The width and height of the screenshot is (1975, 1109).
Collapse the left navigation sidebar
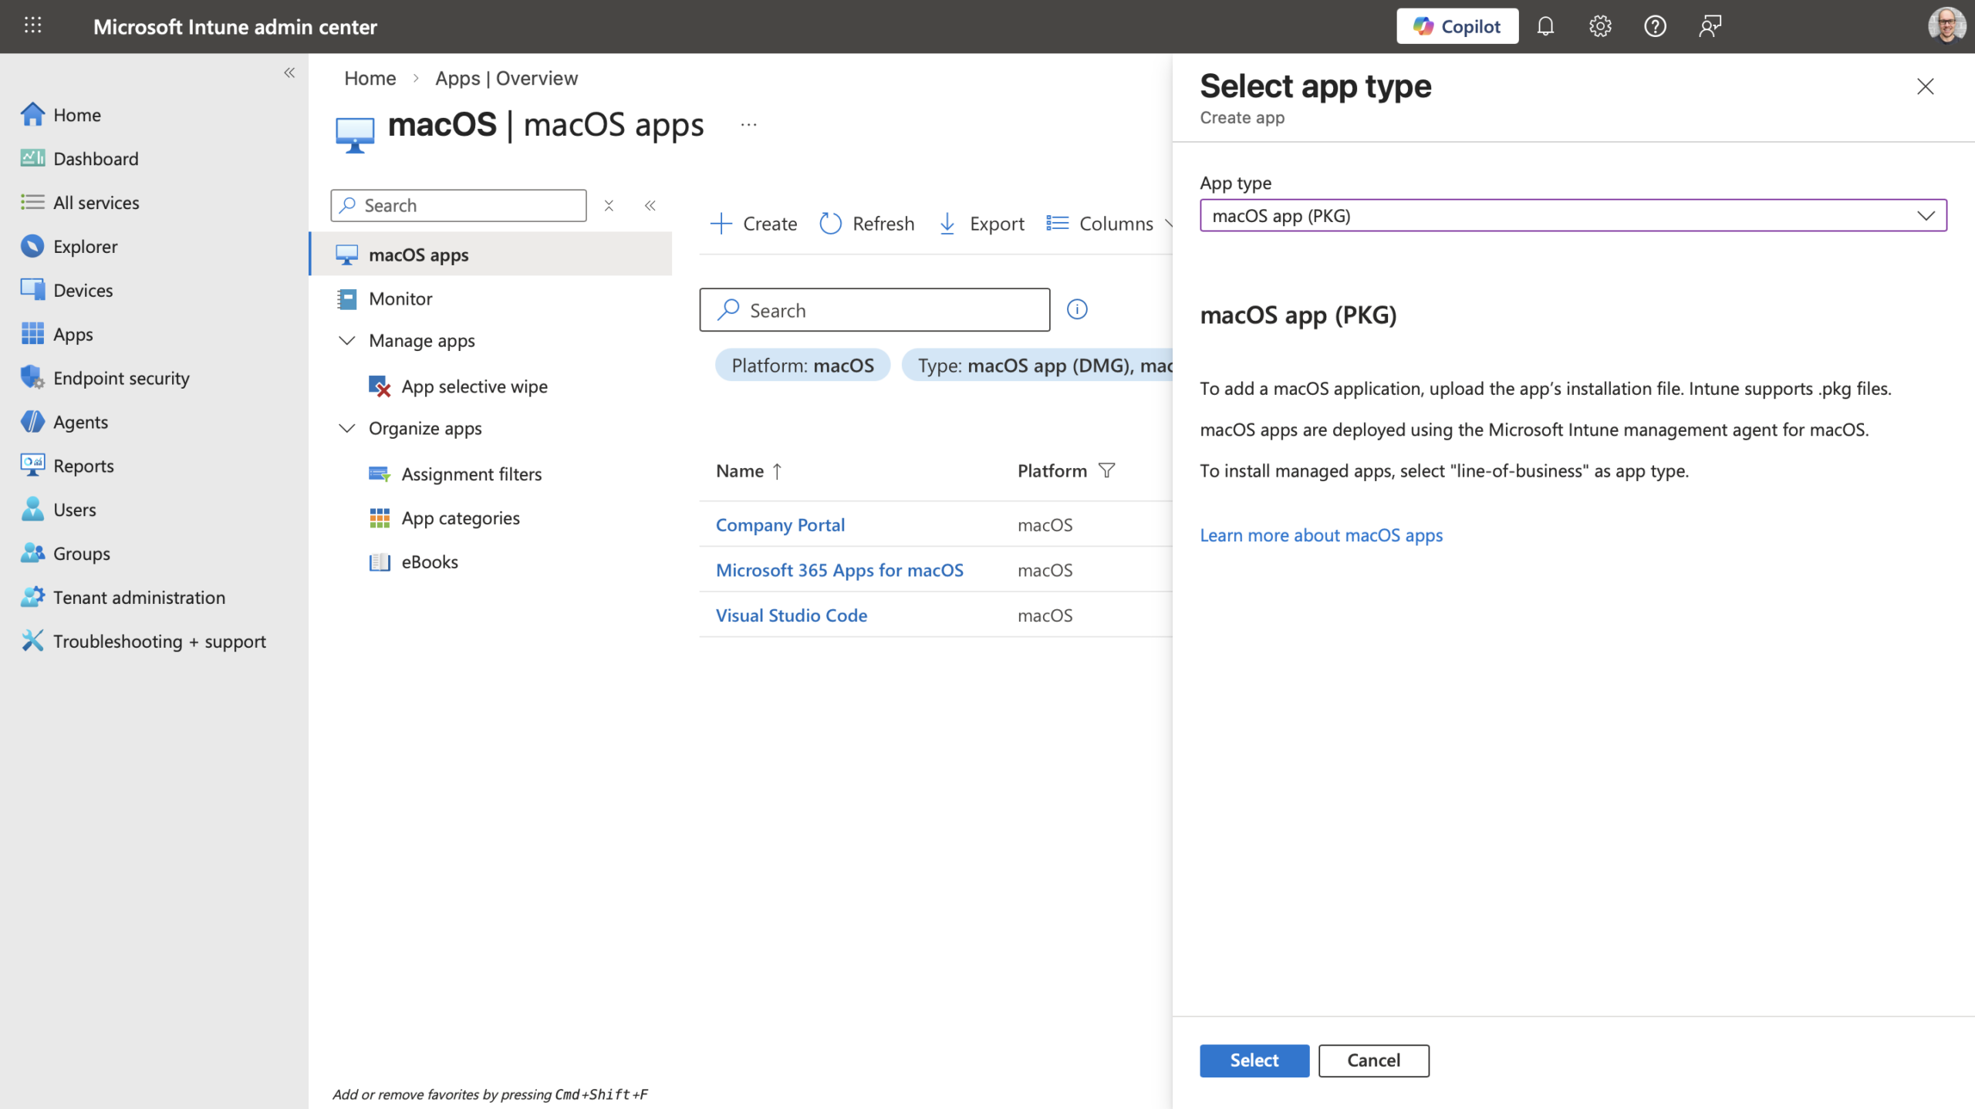point(289,72)
